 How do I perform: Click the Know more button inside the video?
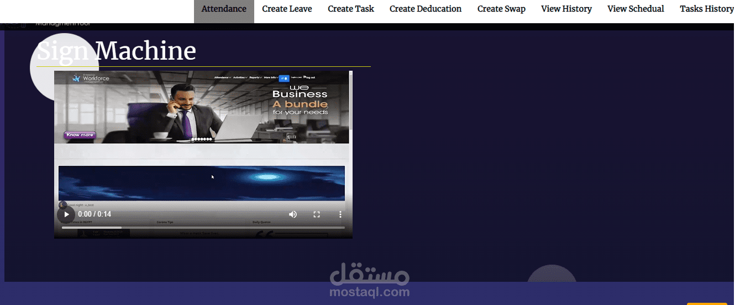(x=80, y=135)
